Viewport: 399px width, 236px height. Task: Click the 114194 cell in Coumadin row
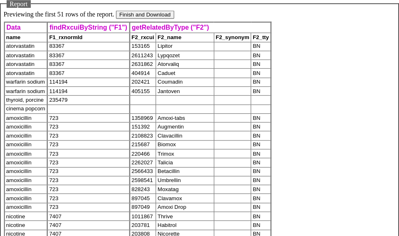pos(88,82)
